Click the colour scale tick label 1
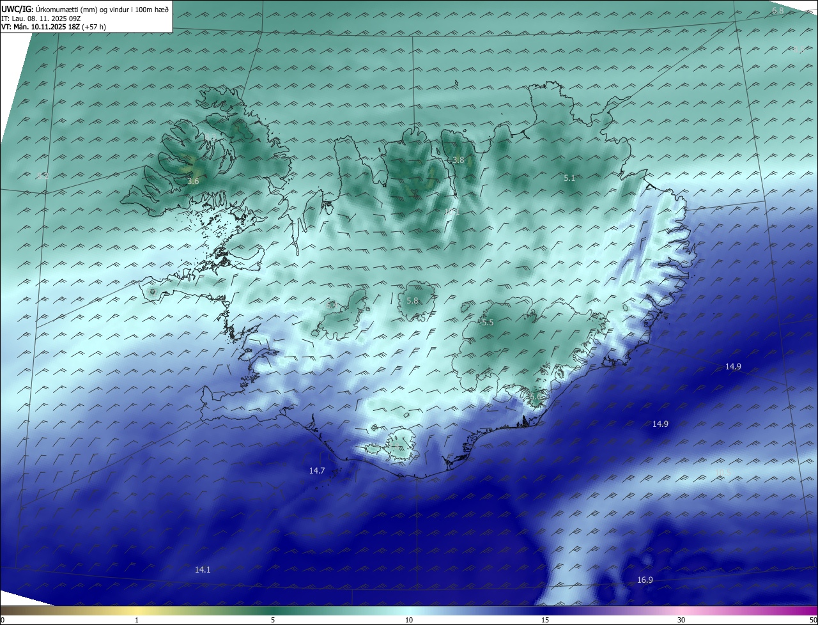This screenshot has width=818, height=625. pyautogui.click(x=137, y=620)
